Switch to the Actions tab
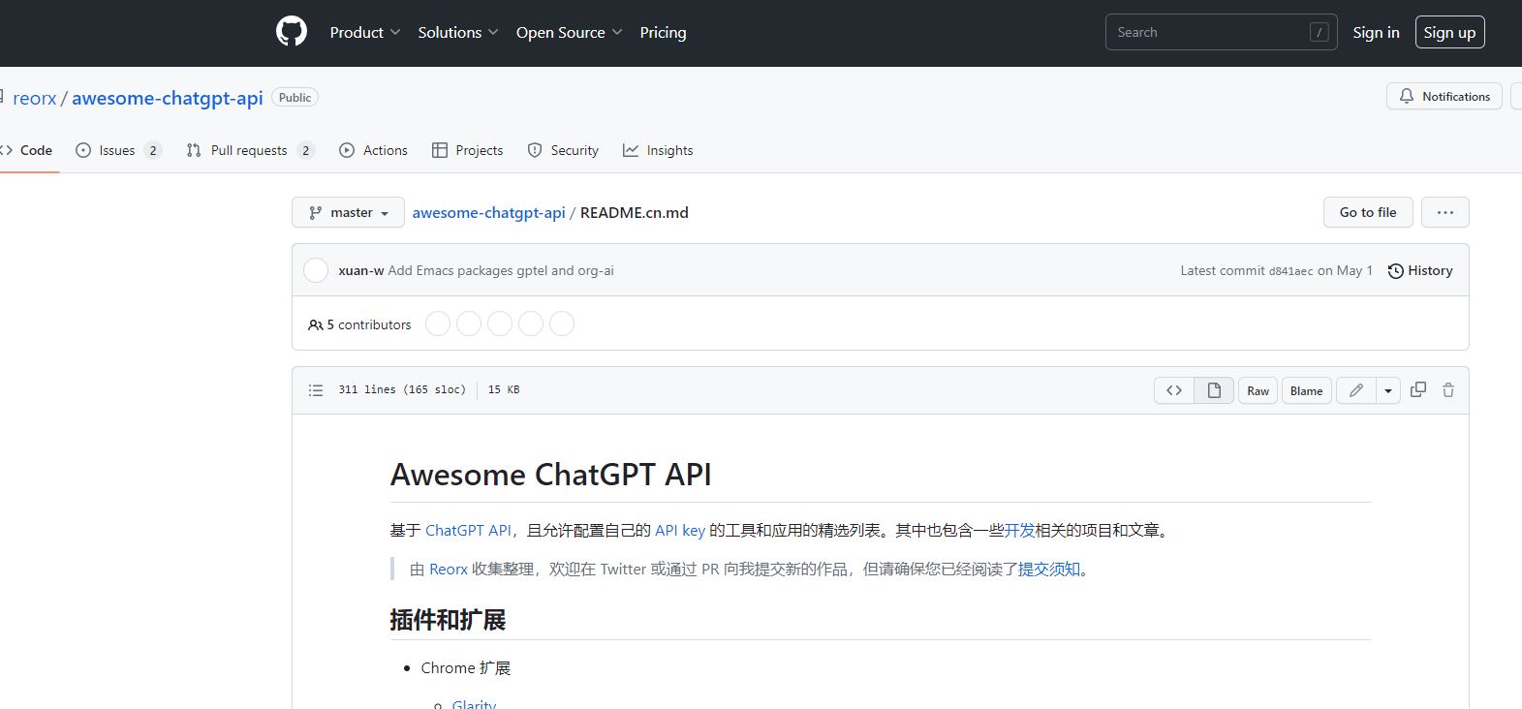The height and width of the screenshot is (709, 1522). point(373,150)
